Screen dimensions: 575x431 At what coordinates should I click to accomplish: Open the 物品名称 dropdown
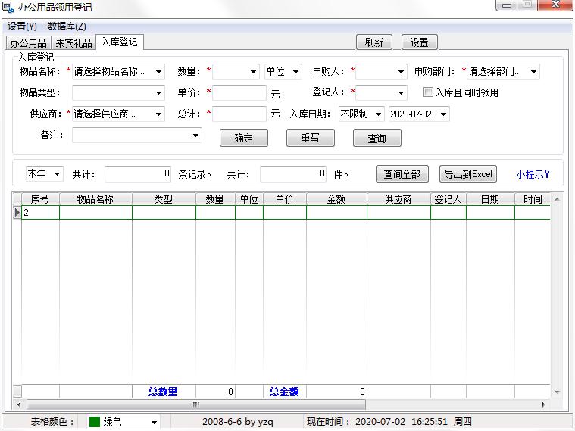click(x=158, y=72)
